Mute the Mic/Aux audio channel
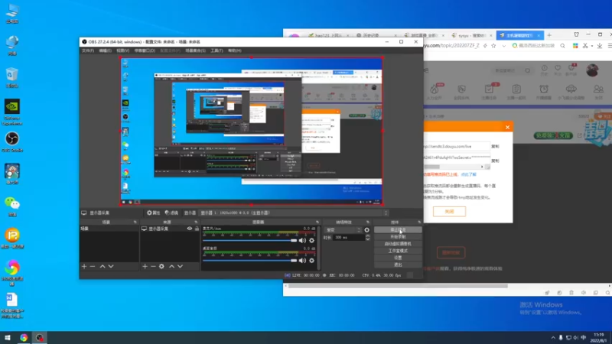Image resolution: width=612 pixels, height=344 pixels. (302, 241)
